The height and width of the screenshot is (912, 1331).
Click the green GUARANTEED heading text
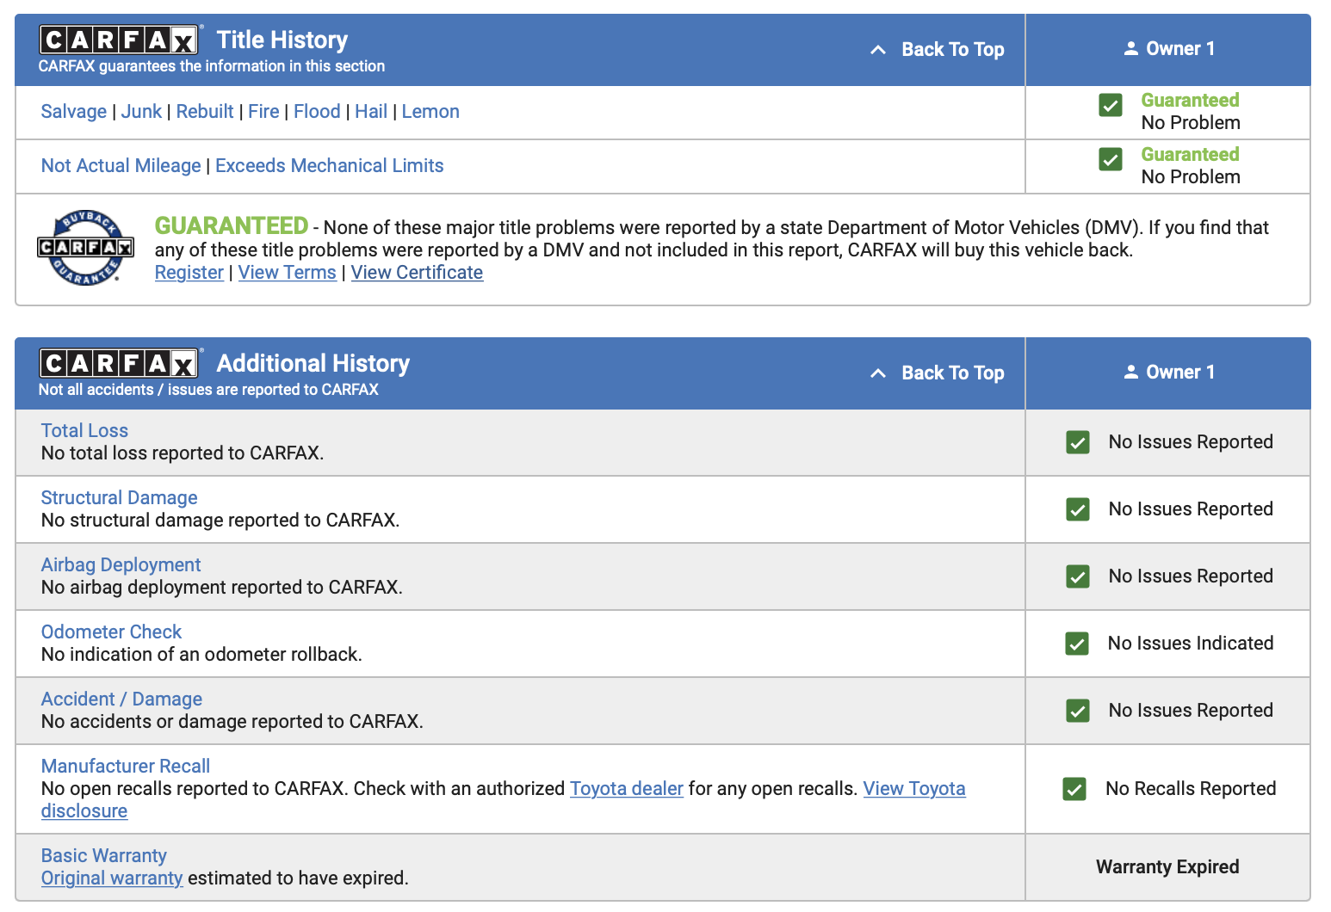click(x=232, y=225)
